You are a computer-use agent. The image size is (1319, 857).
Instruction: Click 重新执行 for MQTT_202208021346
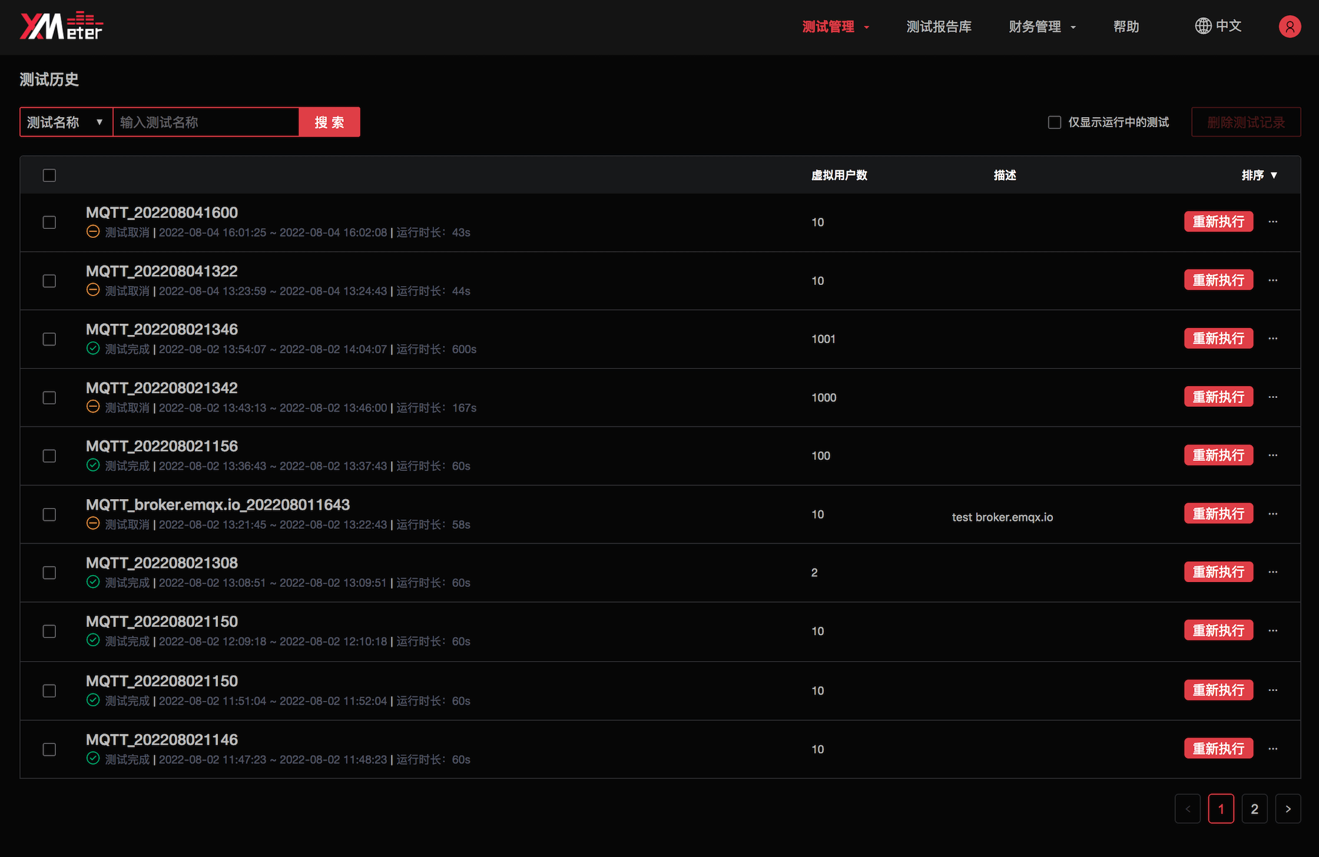click(x=1218, y=338)
